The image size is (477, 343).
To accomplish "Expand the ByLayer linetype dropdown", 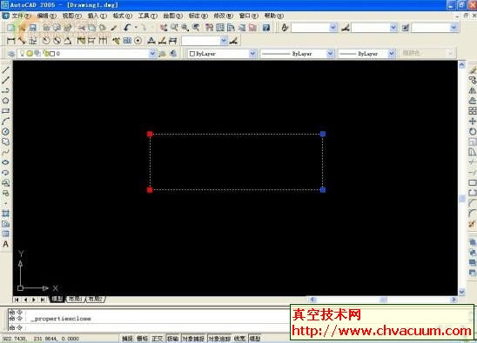I will point(297,54).
